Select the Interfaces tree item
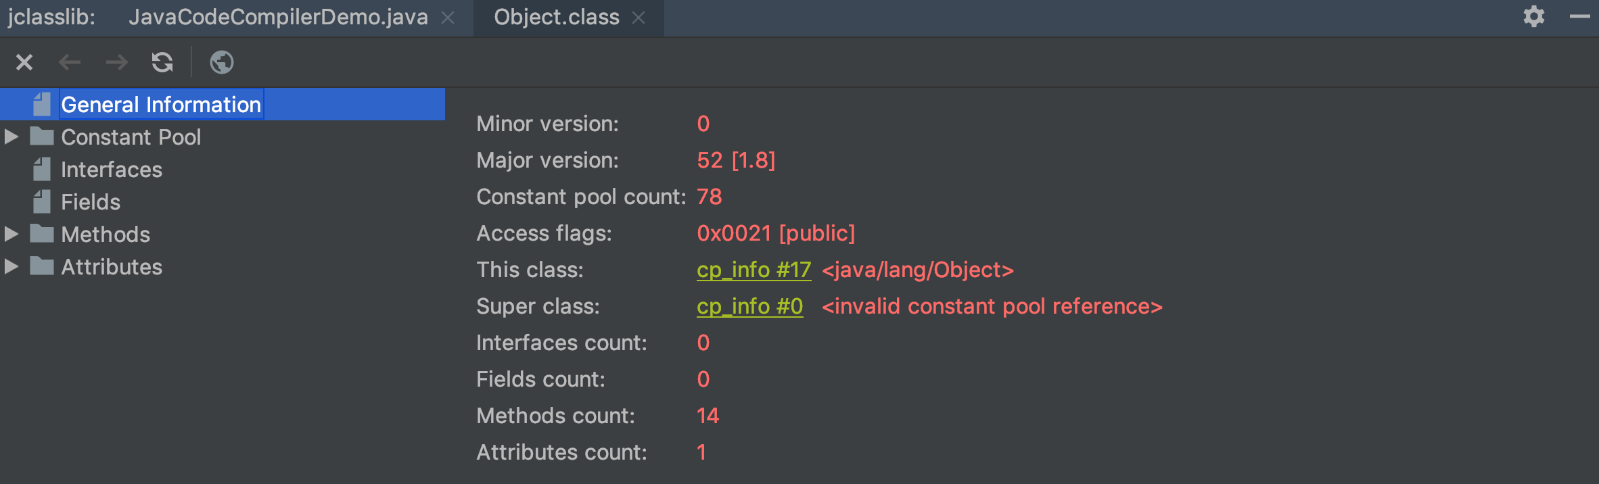Viewport: 1599px width, 484px height. tap(112, 170)
